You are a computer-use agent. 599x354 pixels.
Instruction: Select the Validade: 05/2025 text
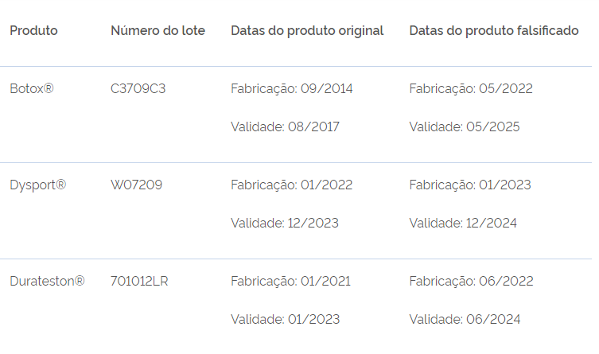coord(465,126)
